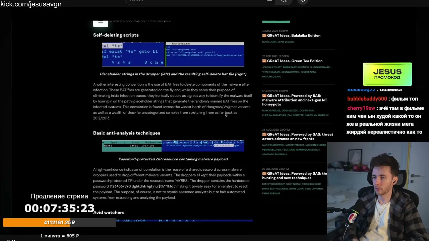Click the hardcoded password text '1234567890 dghtdhtrhgfjnui$%^^&fdt'
The image size is (429, 241).
(x=143, y=186)
